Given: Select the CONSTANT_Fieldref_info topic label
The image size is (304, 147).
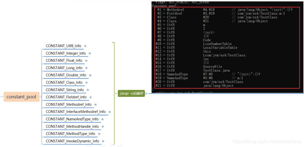Looking at the screenshot, I should pos(66,97).
